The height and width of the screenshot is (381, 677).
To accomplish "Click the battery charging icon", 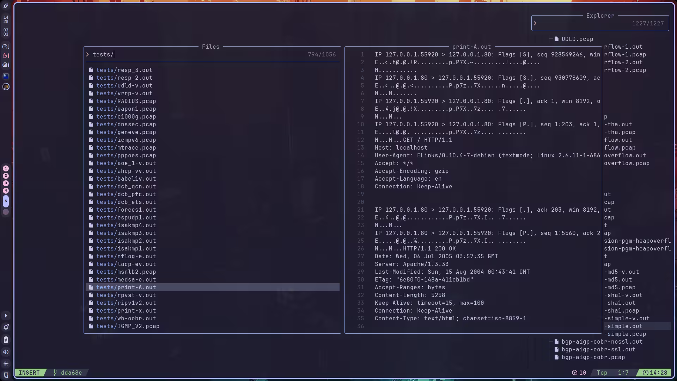I will (6, 340).
